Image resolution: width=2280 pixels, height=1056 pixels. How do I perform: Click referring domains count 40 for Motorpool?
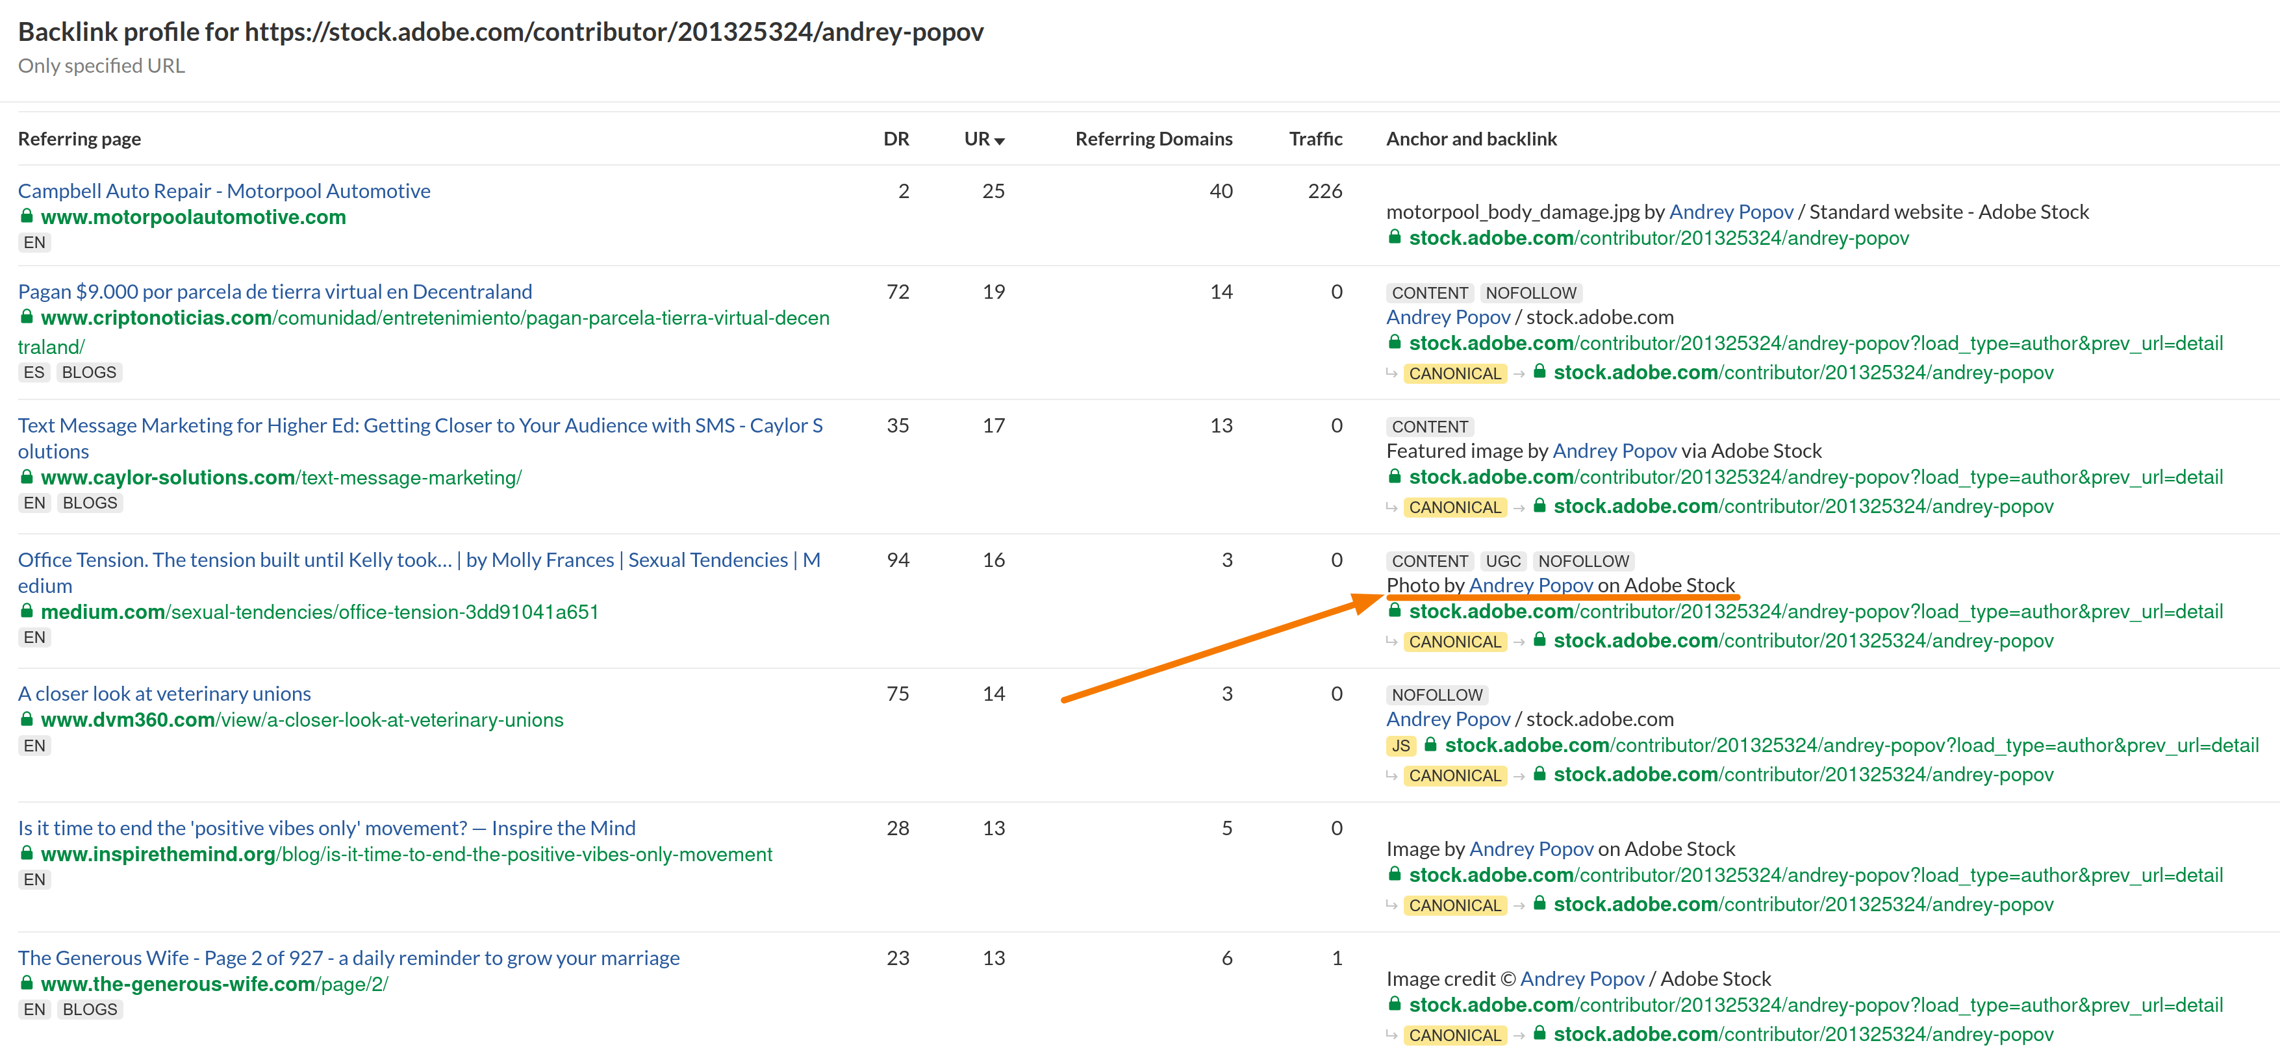pos(1220,190)
